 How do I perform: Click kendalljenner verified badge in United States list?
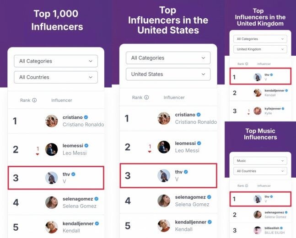coord(210,222)
